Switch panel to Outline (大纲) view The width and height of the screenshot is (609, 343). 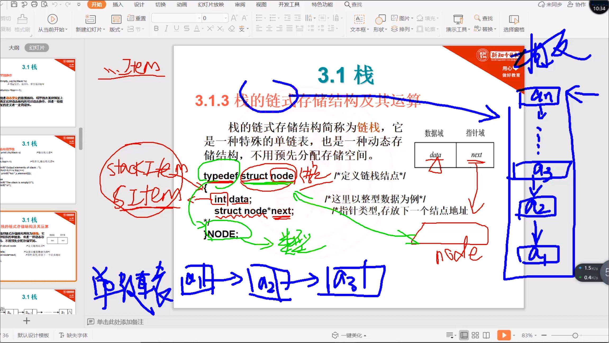pos(14,48)
